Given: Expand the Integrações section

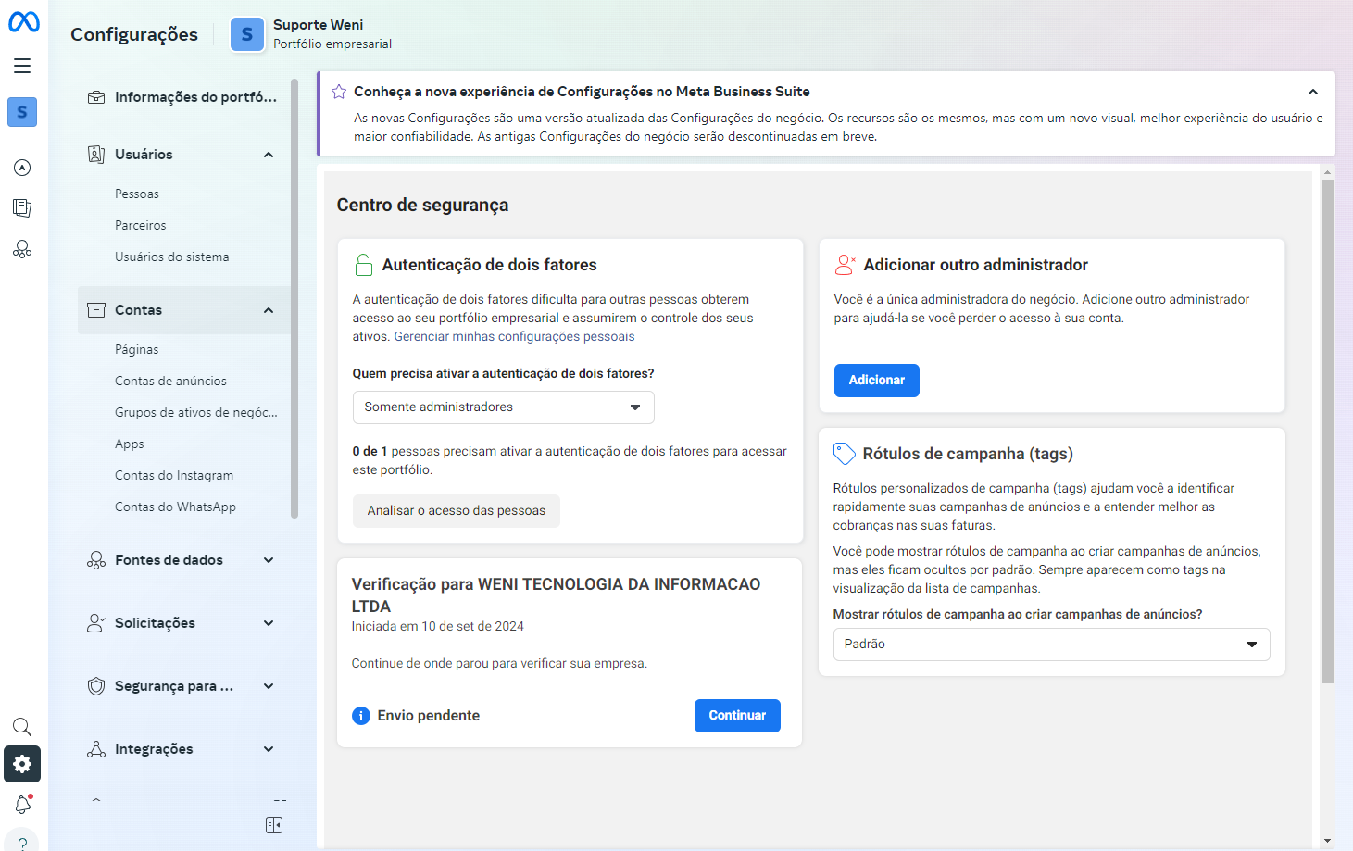Looking at the screenshot, I should click(269, 748).
